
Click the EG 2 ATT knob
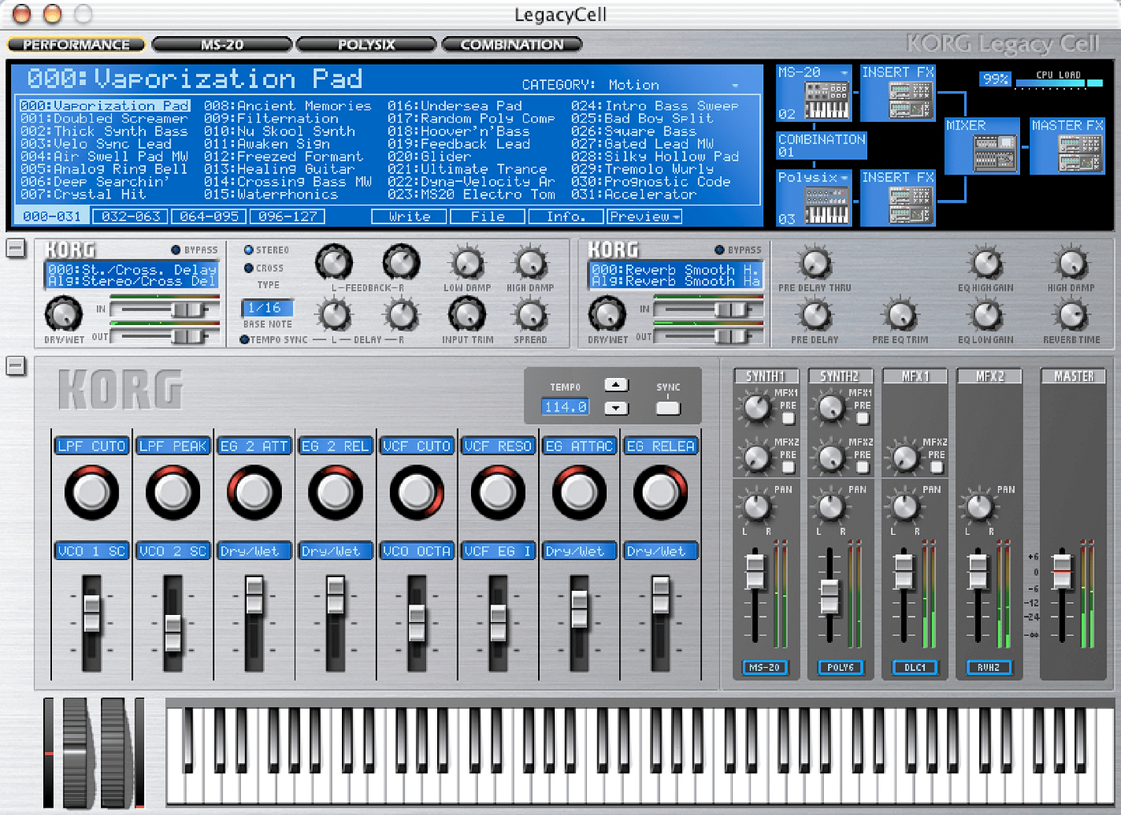(x=255, y=492)
